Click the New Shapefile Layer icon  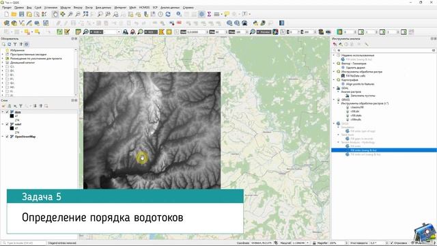pyautogui.click(x=22, y=23)
